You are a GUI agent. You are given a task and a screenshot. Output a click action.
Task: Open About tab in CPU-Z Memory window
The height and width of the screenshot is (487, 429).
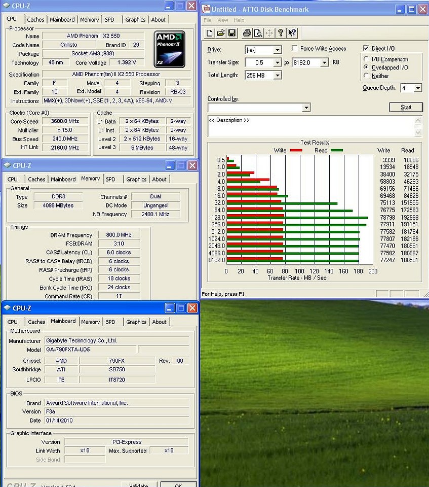[160, 179]
